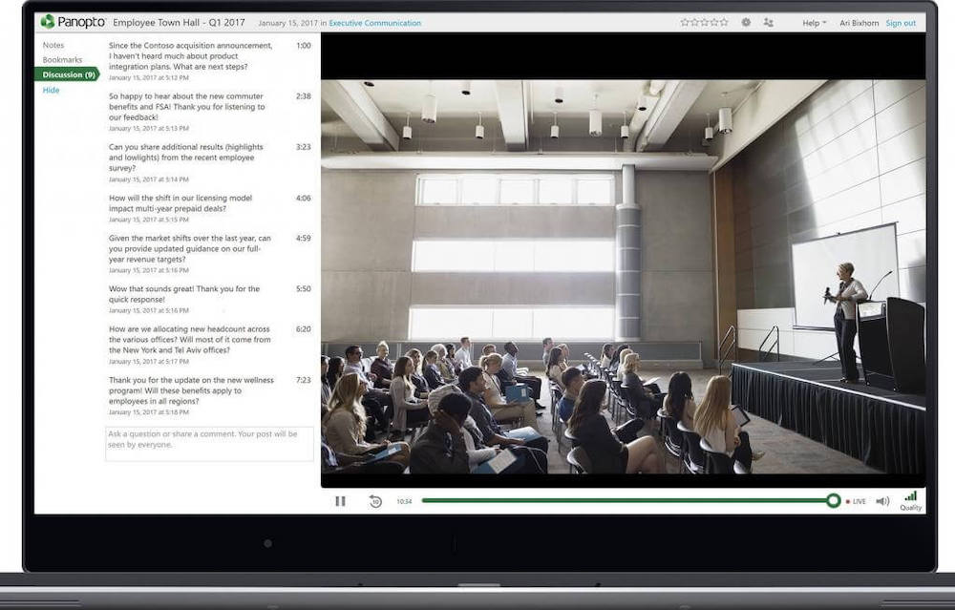This screenshot has height=610, width=955.
Task: Click the video progress bar handle
Action: (834, 501)
